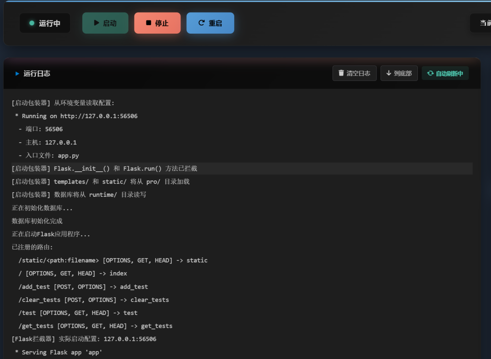491x359 pixels.
Task: Click log line '[Flask拦截器] 实际启动配置: 127.0.0.1:56506'
Action: click(x=84, y=339)
